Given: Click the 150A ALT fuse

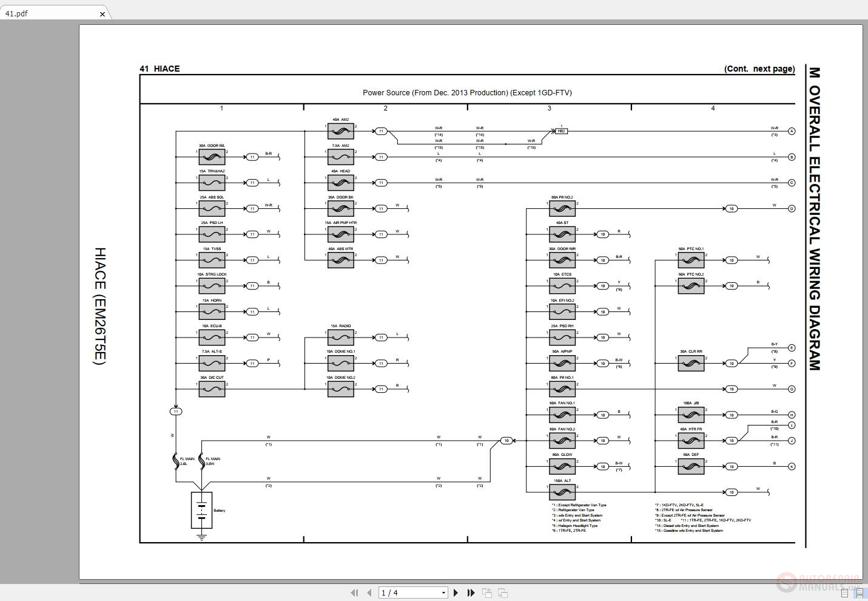Looking at the screenshot, I should (x=562, y=492).
